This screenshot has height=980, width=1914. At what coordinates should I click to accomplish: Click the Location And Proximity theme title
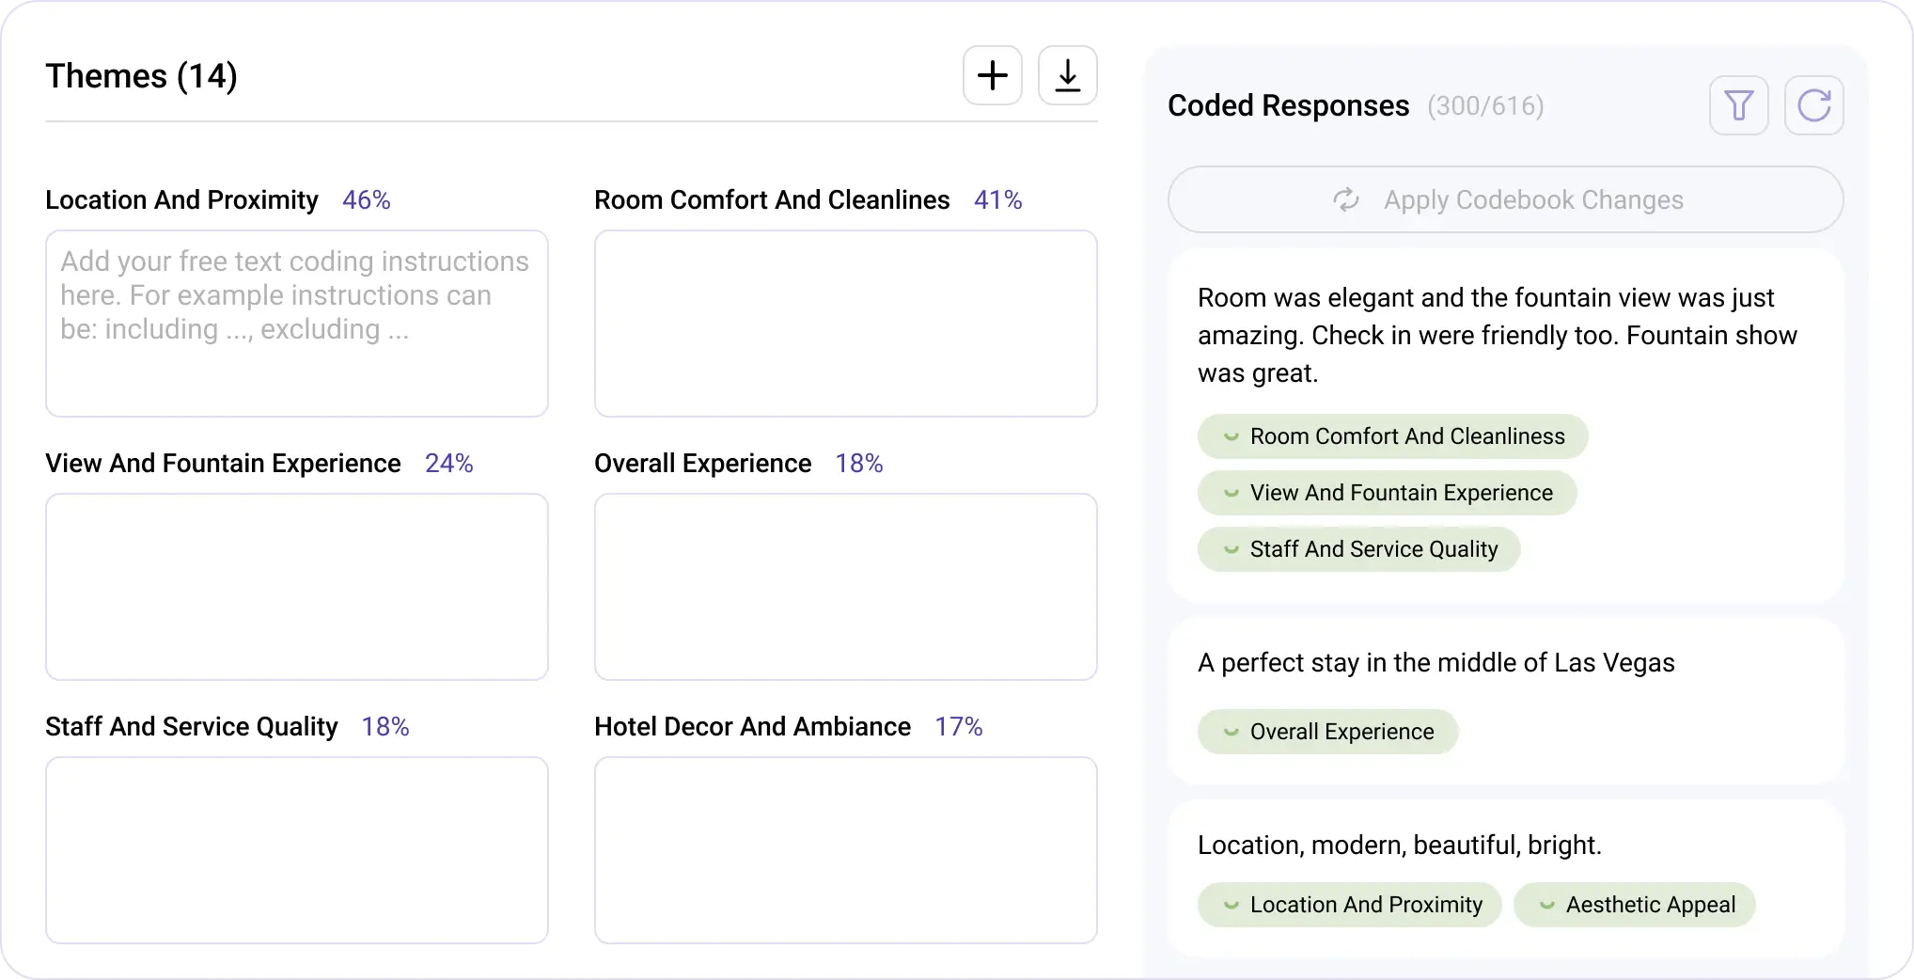pyautogui.click(x=181, y=199)
